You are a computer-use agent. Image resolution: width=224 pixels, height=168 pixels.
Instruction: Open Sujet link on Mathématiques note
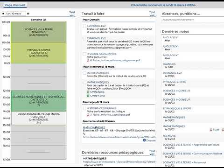click(216, 130)
